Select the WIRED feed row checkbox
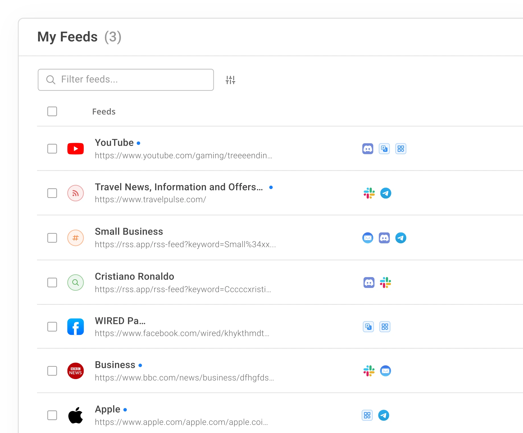The image size is (523, 433). (x=52, y=327)
